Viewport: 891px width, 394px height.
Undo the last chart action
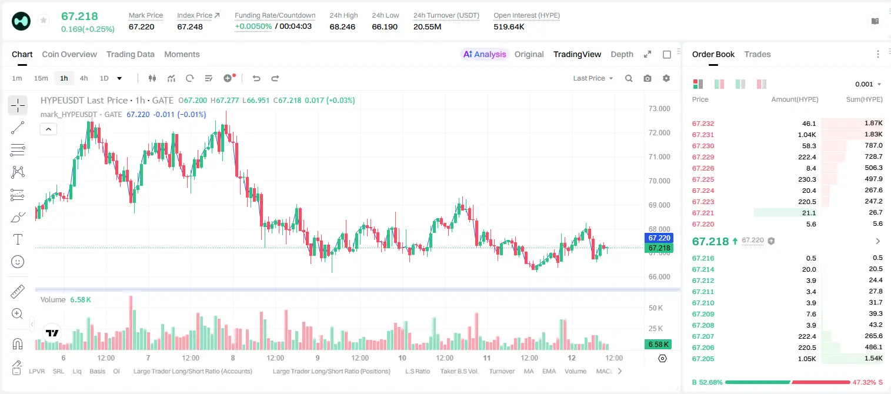(x=256, y=78)
